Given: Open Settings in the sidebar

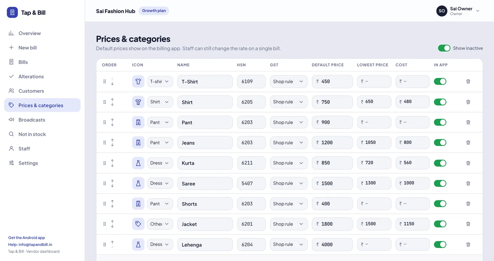Looking at the screenshot, I should pos(42,163).
